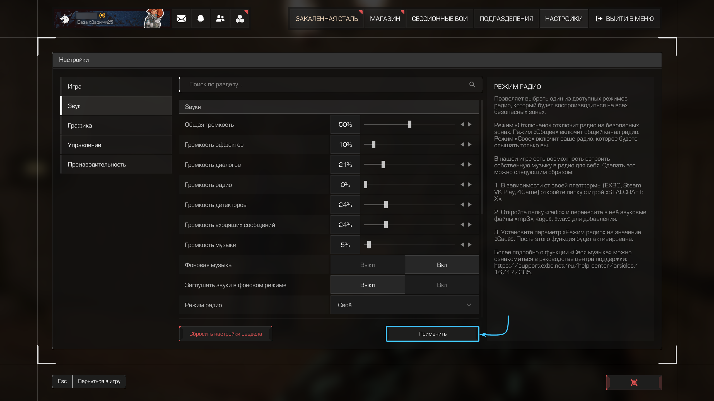714x401 pixels.
Task: Enable muting sounds in background mode
Action: coord(442,285)
